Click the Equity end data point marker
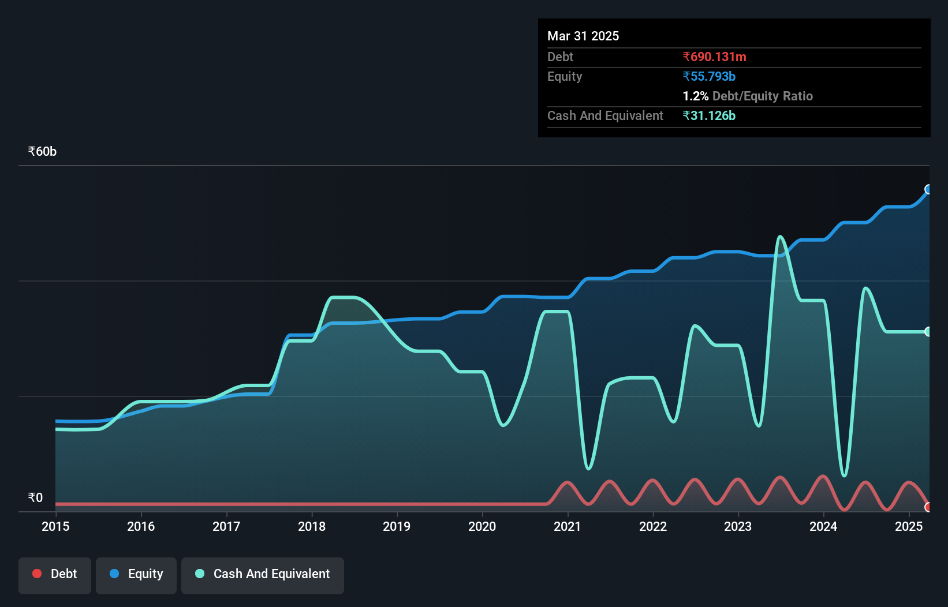This screenshot has height=607, width=948. click(x=928, y=189)
